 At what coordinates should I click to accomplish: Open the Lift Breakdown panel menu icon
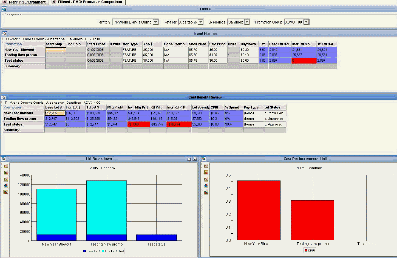tap(4, 159)
